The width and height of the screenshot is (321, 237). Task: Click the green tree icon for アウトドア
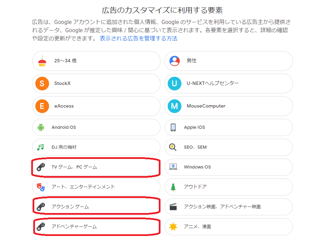(173, 187)
